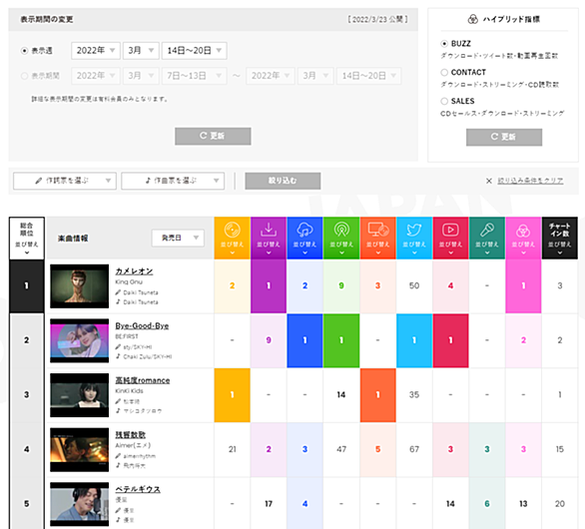Viewport: 585px width, 529px height.
Task: Open the カメレオン song title link
Action: coord(134,271)
